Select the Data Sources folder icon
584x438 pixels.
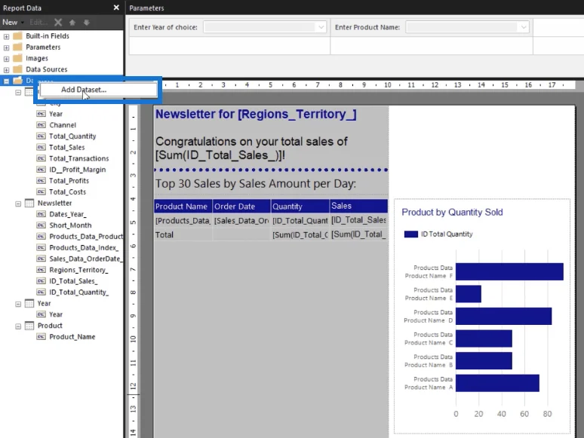(x=17, y=69)
